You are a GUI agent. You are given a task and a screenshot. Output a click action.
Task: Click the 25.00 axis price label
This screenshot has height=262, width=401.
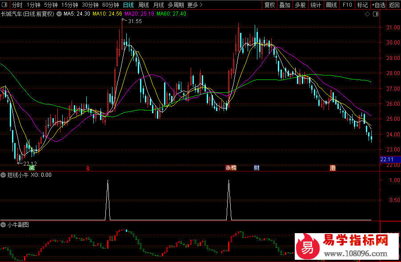(x=393, y=119)
